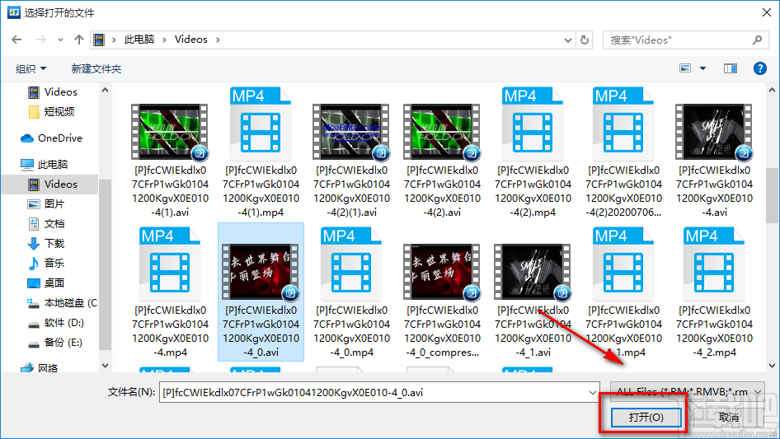Screen dimensions: 780x439
Task: Select 网络 in the sidebar
Action: [40, 368]
